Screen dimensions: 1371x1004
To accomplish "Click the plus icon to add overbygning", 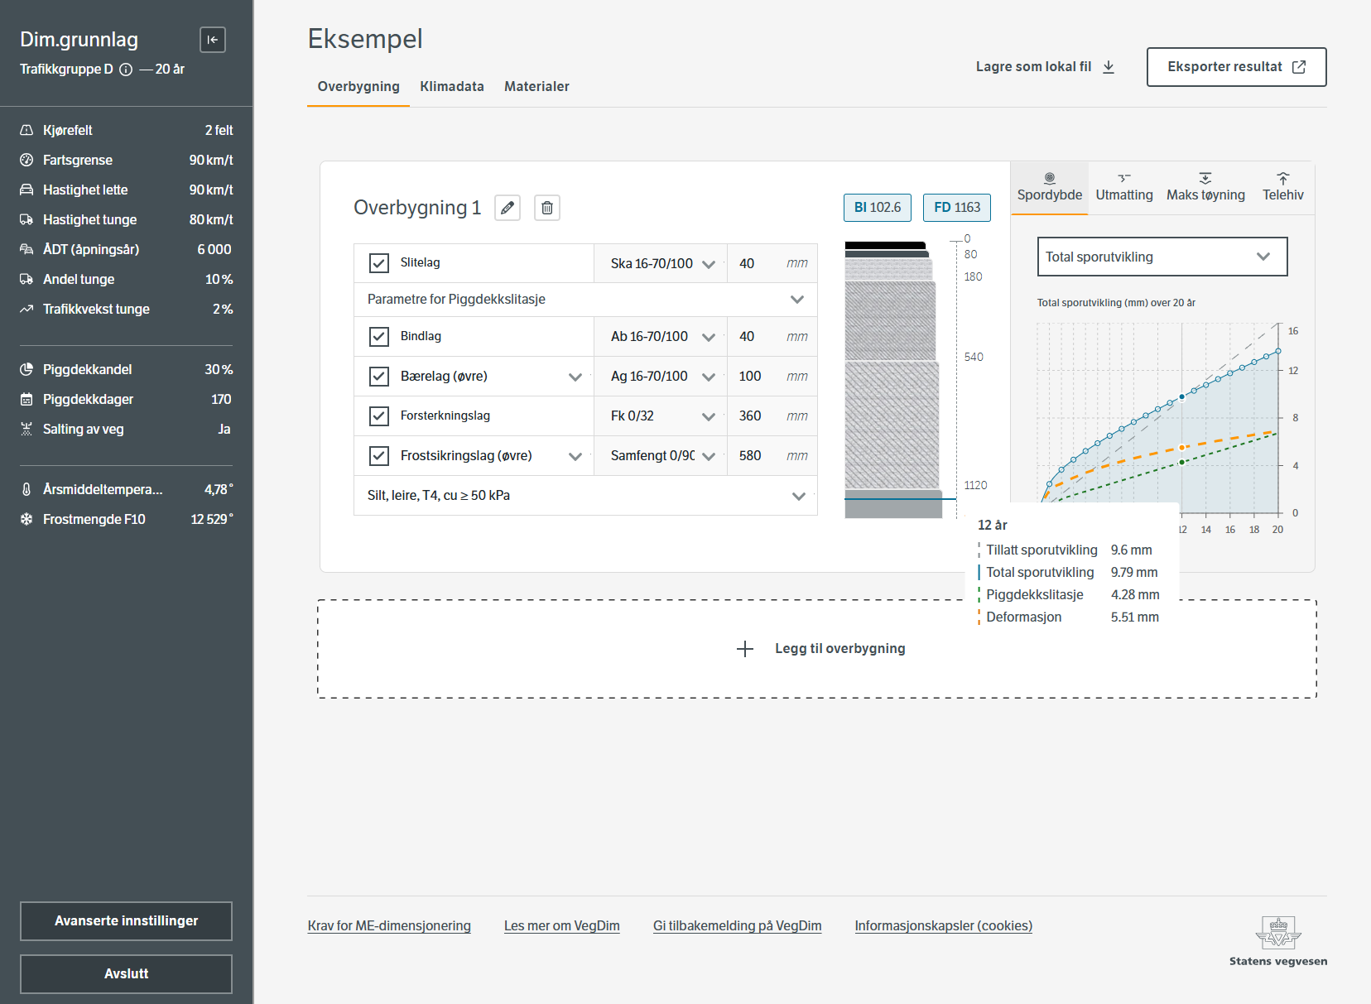I will (x=745, y=649).
